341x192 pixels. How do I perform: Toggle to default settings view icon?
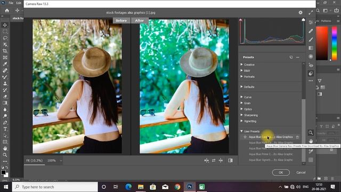pyautogui.click(x=230, y=161)
